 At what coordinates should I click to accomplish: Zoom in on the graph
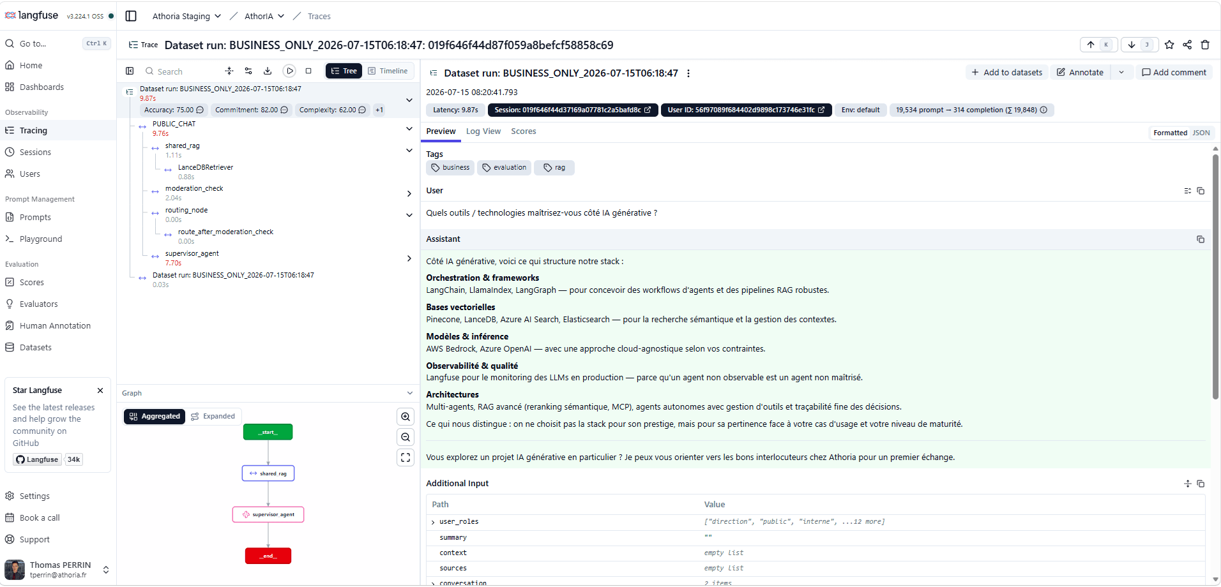pyautogui.click(x=406, y=417)
